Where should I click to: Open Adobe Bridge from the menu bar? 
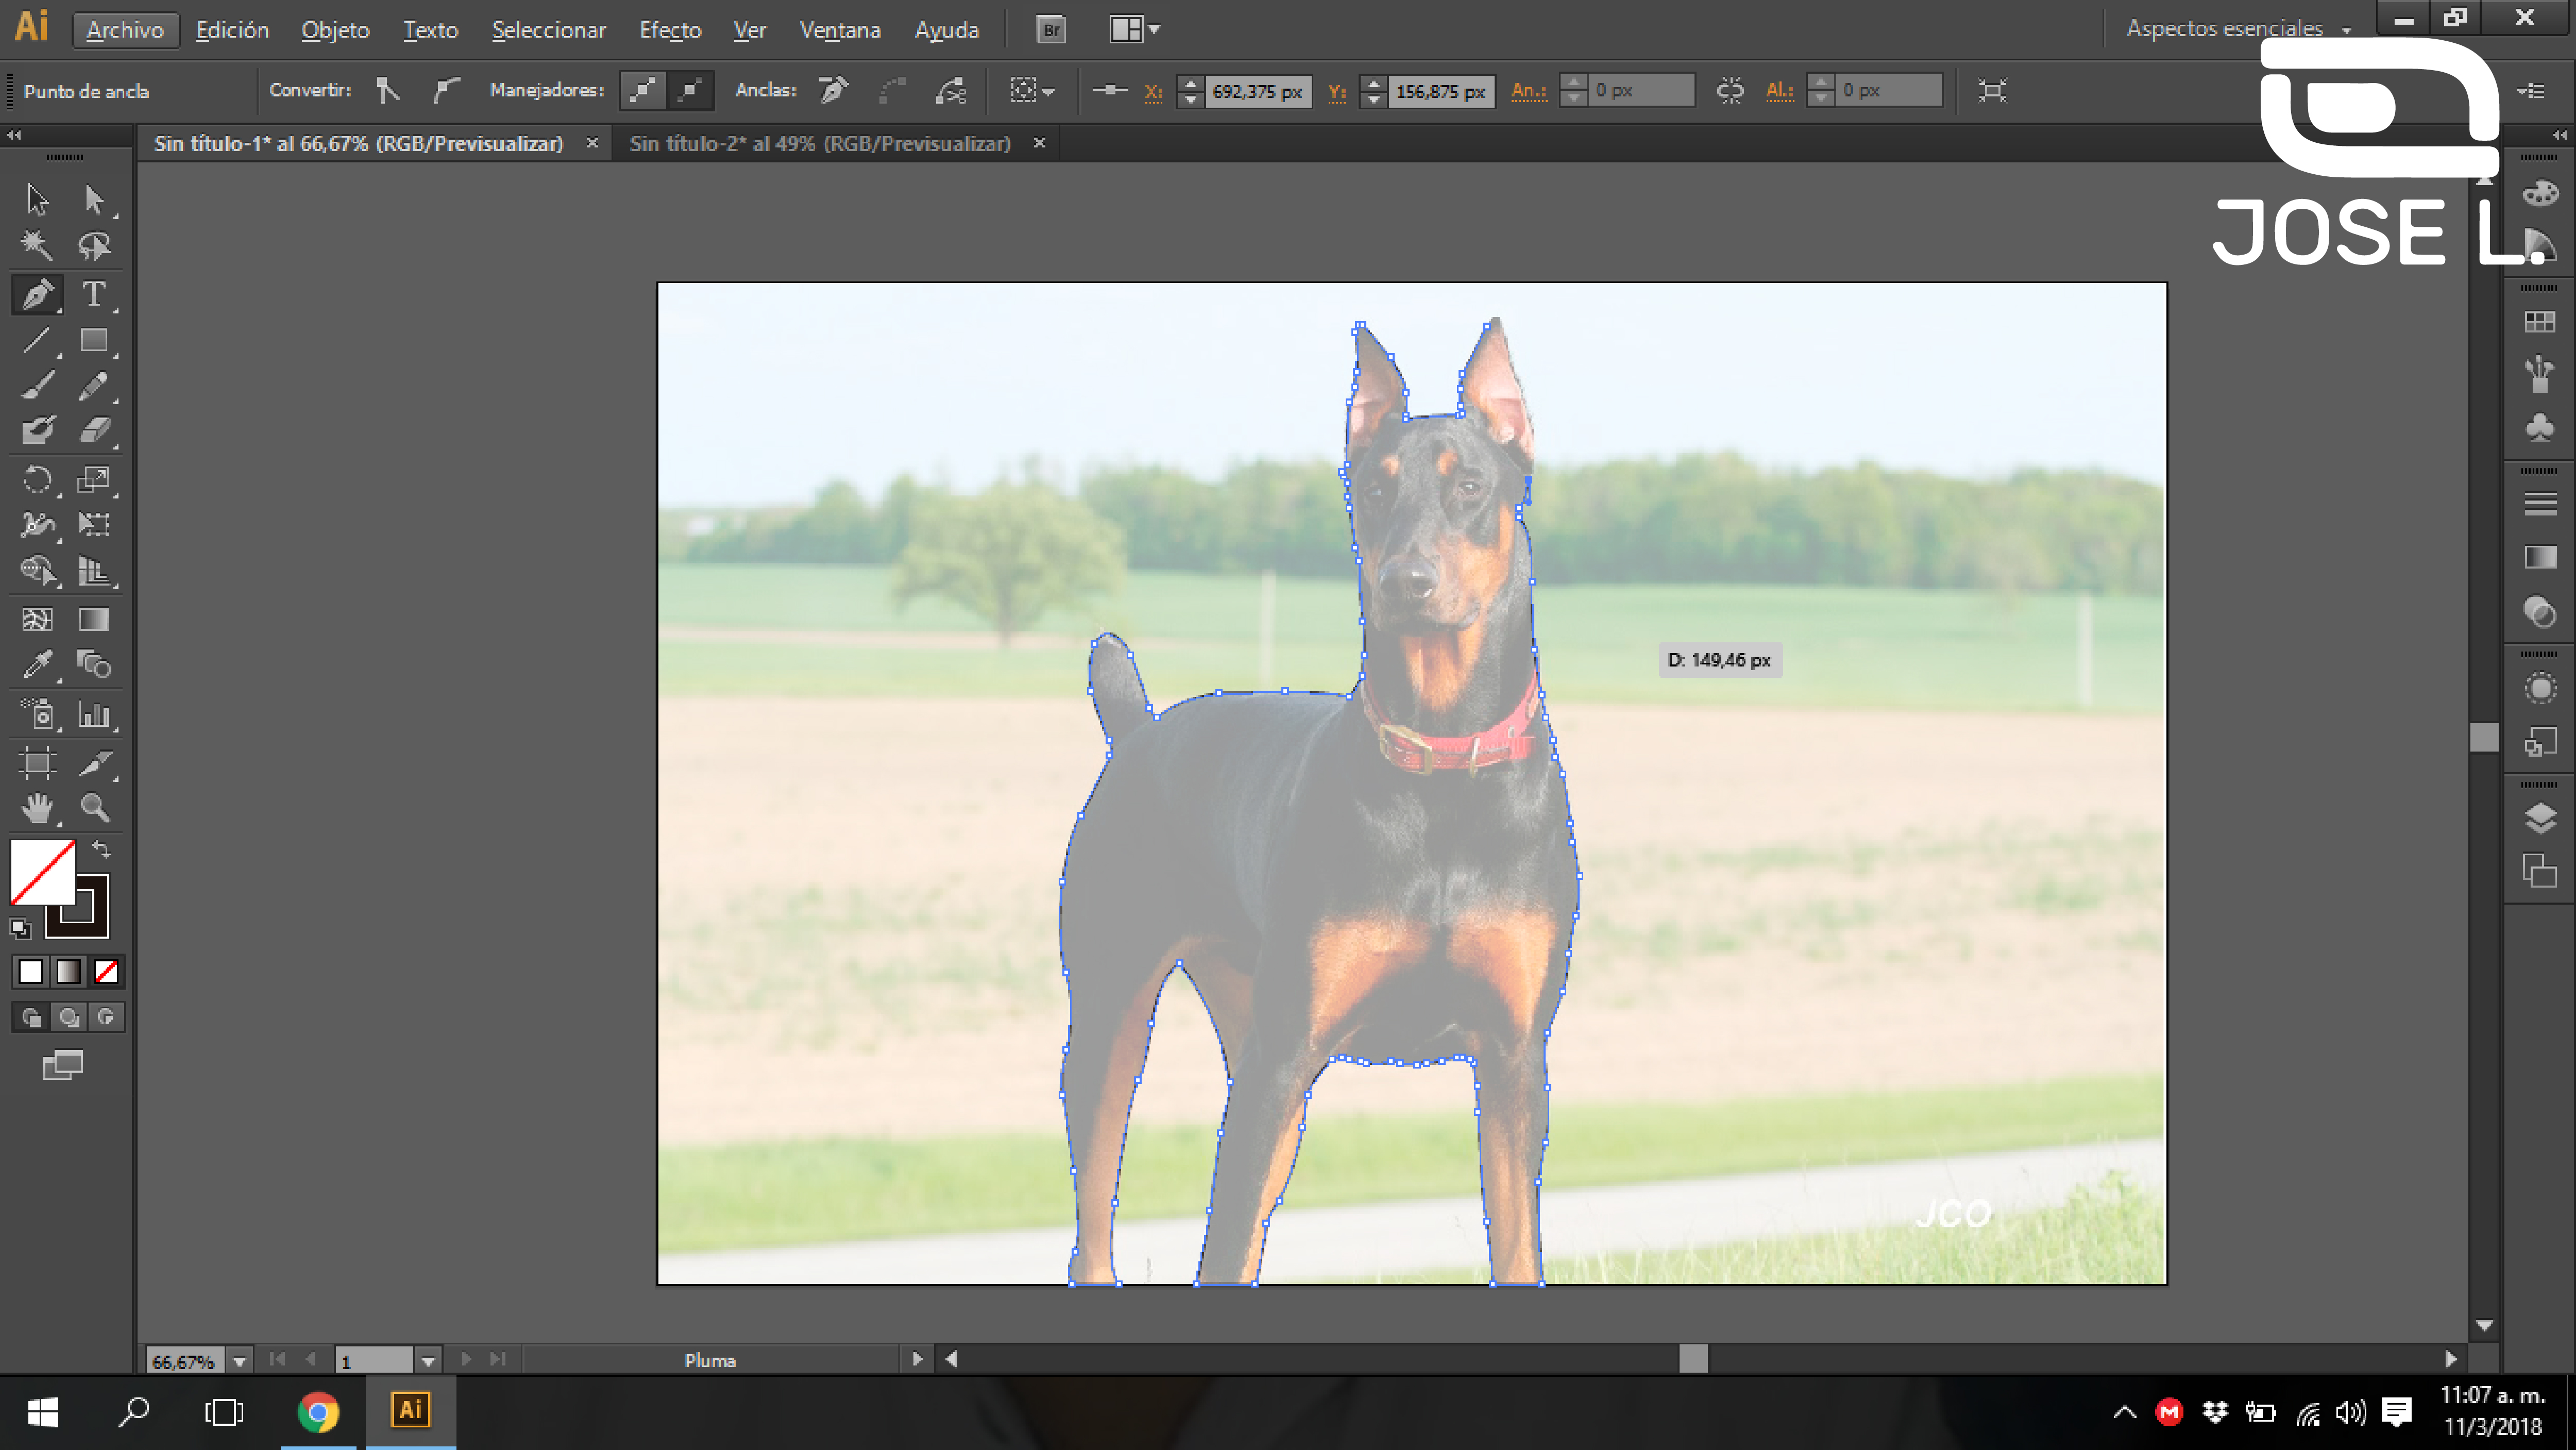[1051, 30]
